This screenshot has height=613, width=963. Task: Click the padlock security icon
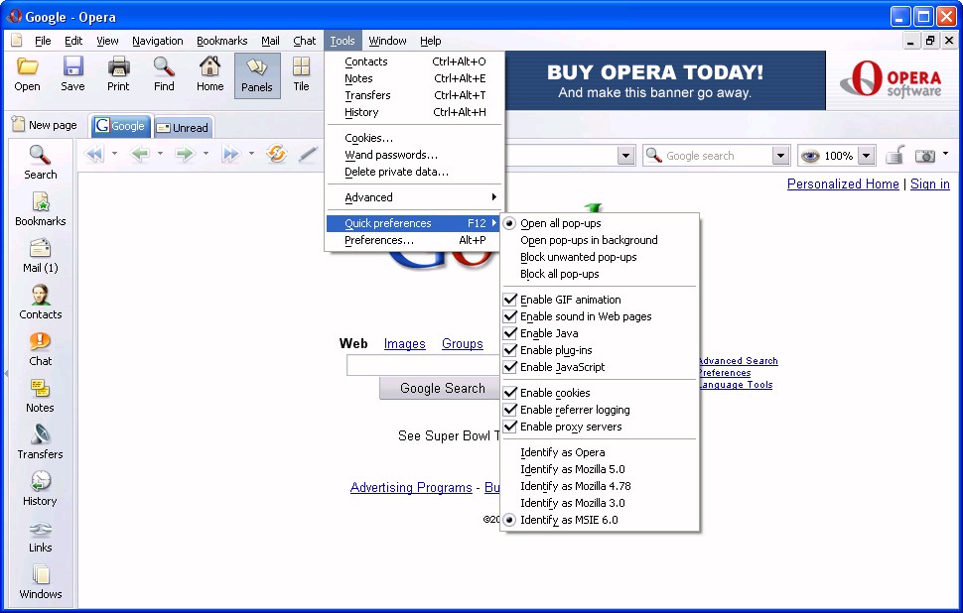(894, 155)
